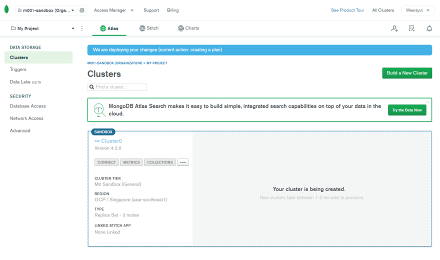Switch to the Stitch tab

click(x=148, y=28)
